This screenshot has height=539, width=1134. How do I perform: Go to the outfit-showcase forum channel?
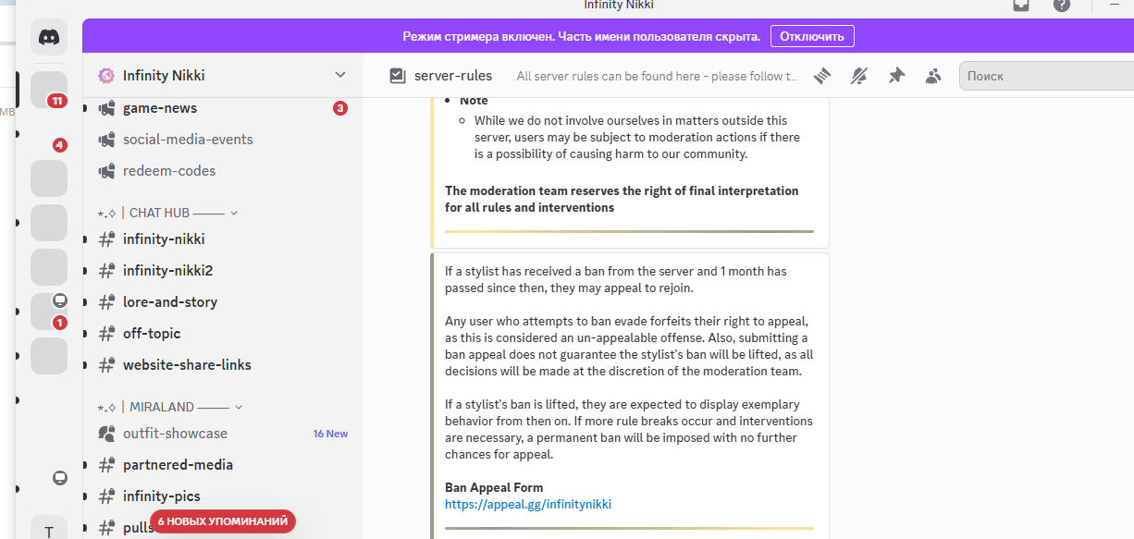click(174, 434)
